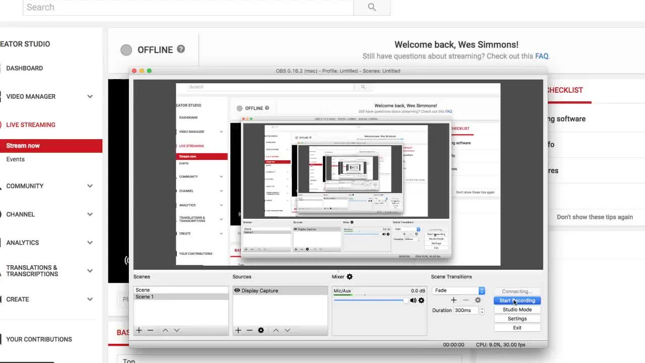The height and width of the screenshot is (363, 645).
Task: Open Mic/Aux channel gear settings
Action: [x=421, y=300]
